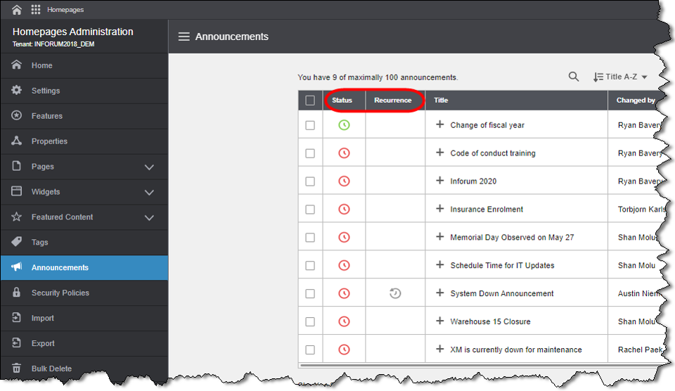Click the Properties icon in sidebar

tap(16, 141)
